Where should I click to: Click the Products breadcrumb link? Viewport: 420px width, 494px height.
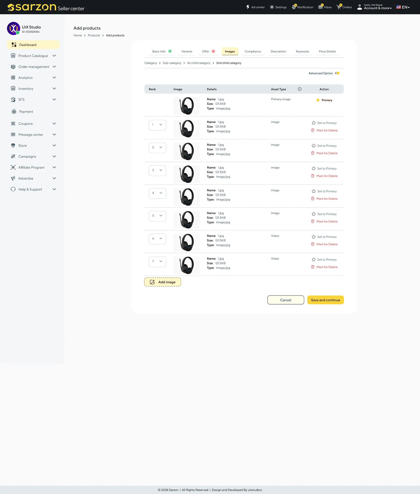pos(94,35)
